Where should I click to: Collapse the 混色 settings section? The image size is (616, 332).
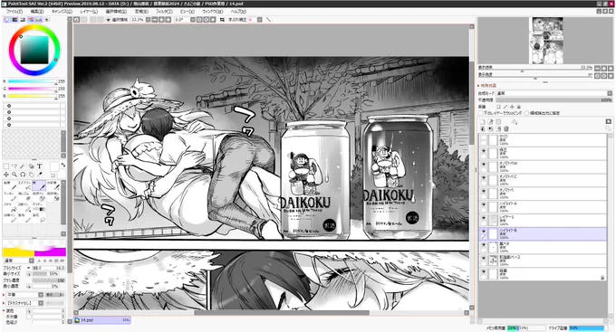click(5, 311)
